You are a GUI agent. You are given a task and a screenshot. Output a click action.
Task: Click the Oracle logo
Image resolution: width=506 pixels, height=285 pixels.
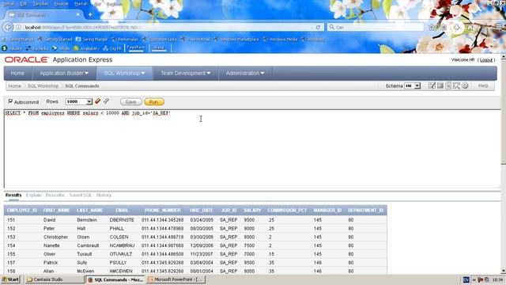pos(26,60)
